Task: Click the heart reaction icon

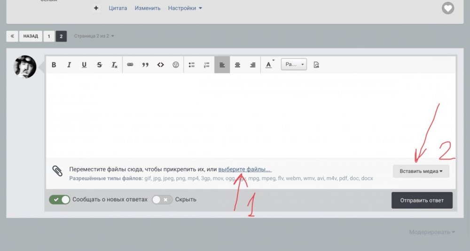Action: click(x=448, y=8)
